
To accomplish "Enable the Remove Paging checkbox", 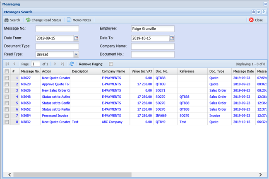I will coord(110,64).
